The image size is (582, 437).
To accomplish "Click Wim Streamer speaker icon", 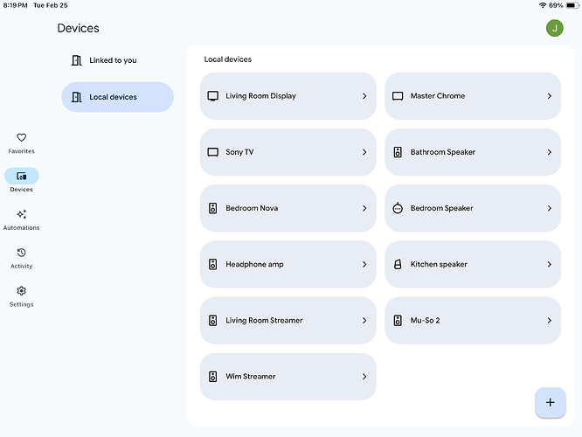I will point(212,377).
